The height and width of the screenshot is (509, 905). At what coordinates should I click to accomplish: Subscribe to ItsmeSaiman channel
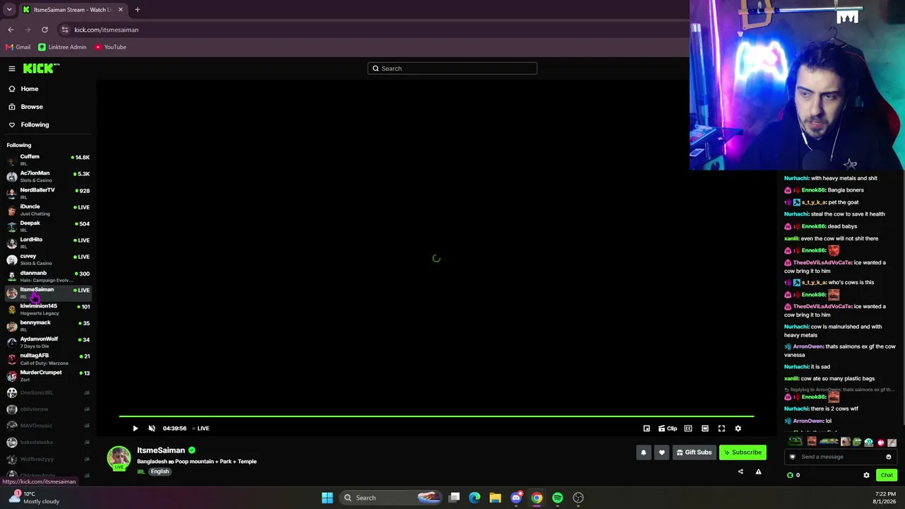click(x=742, y=452)
